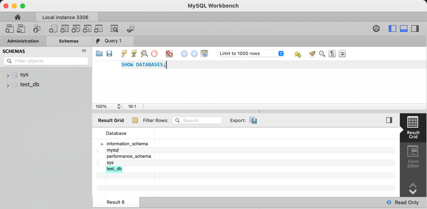This screenshot has width=427, height=209.
Task: Click the Filter Rows search field
Action: pyautogui.click(x=197, y=120)
